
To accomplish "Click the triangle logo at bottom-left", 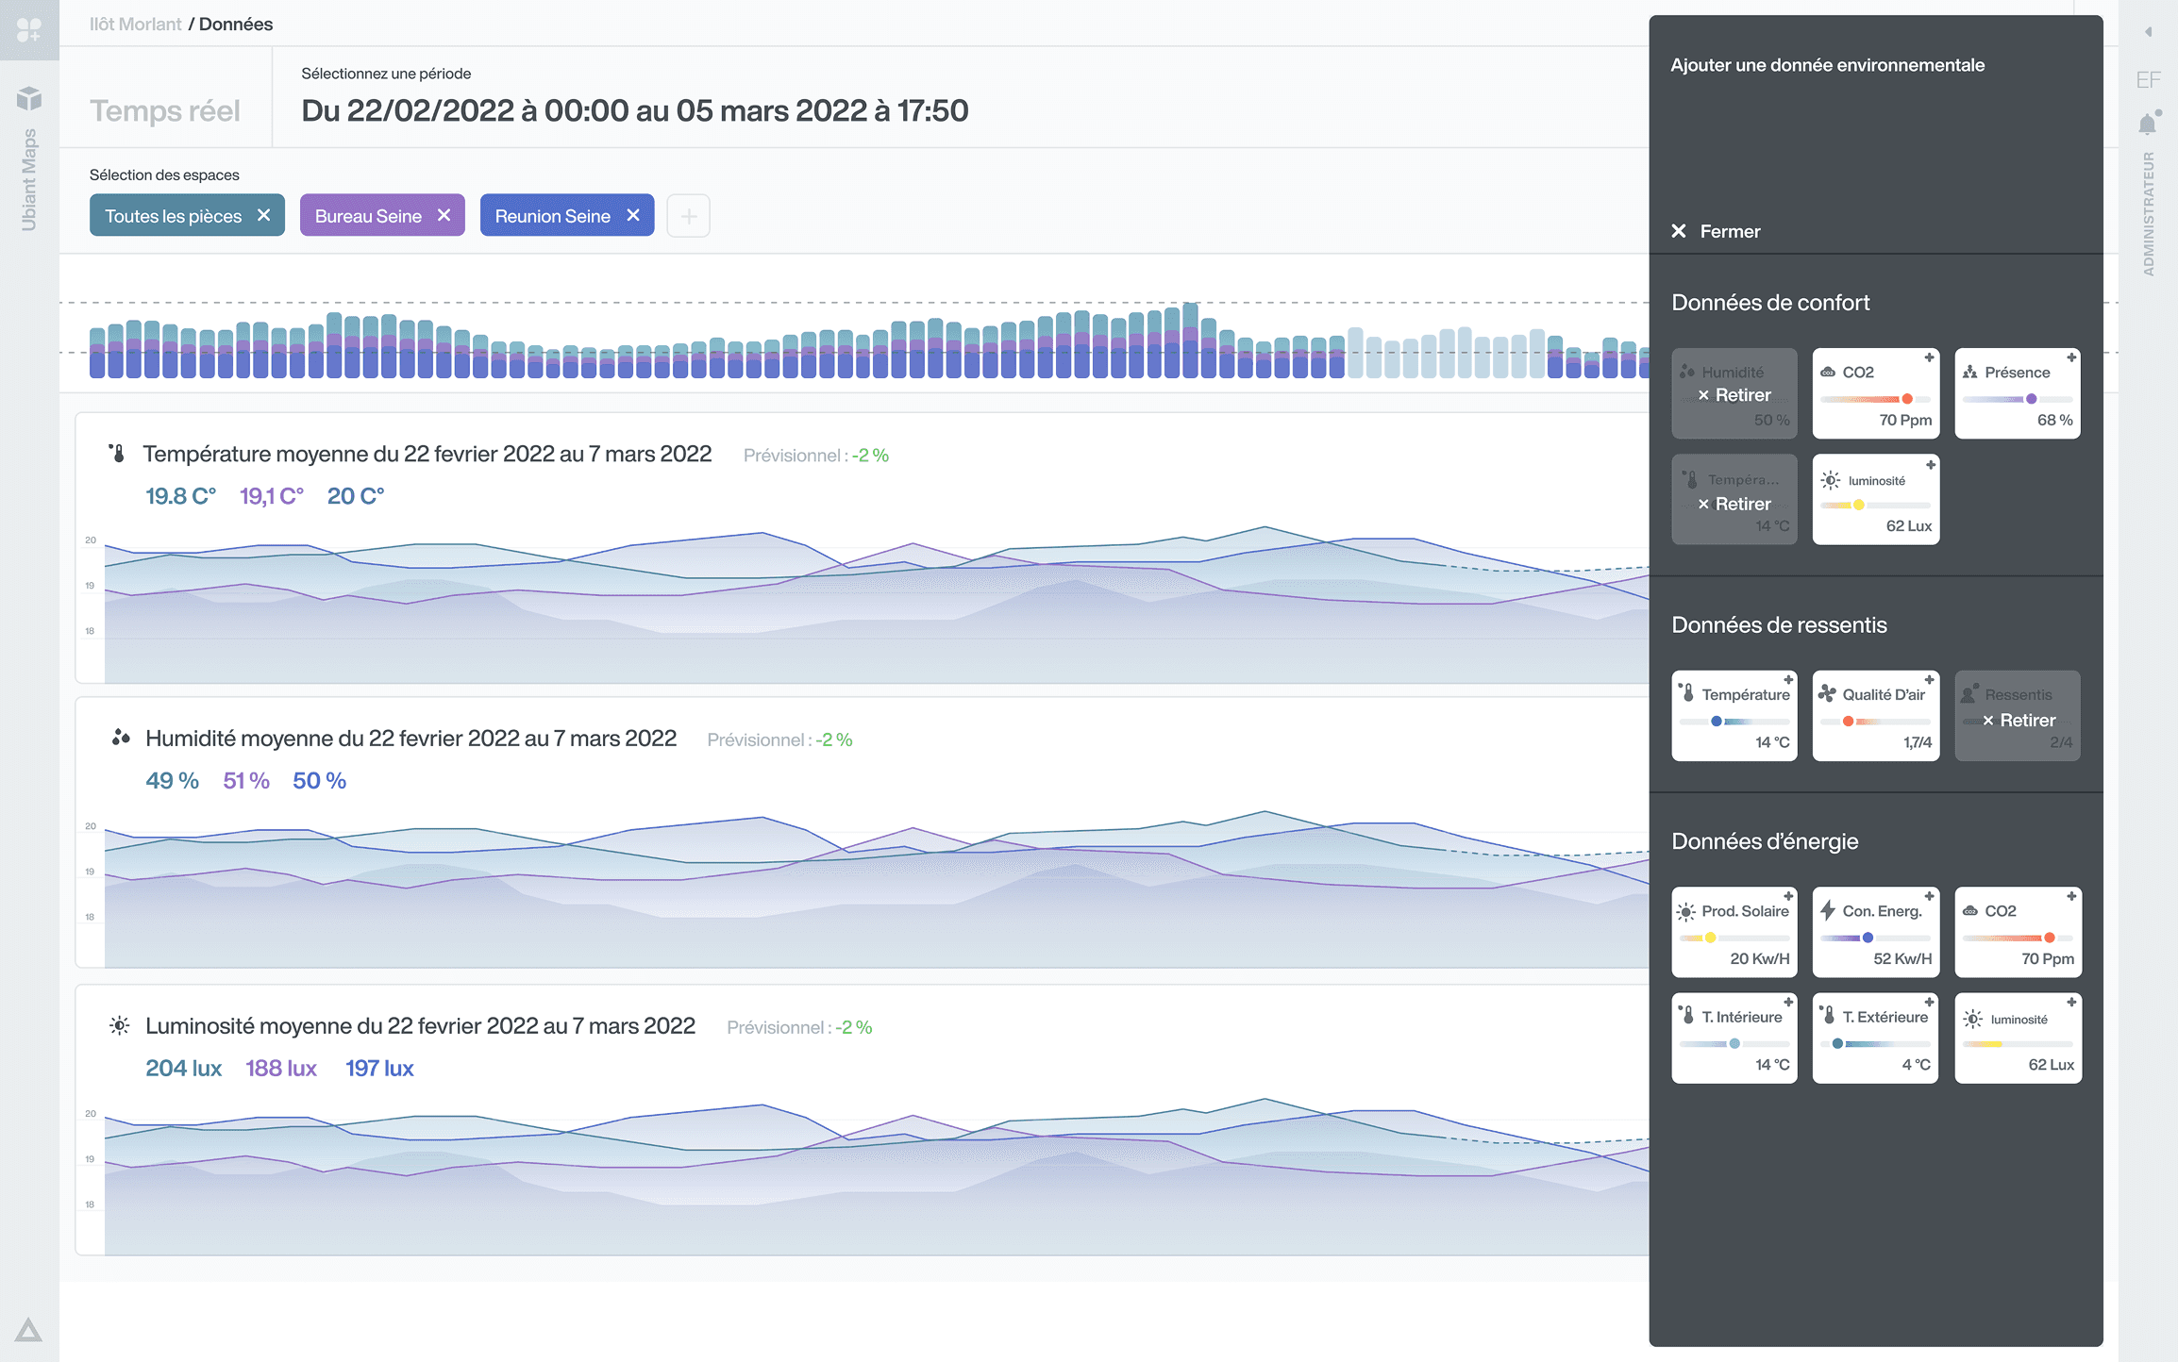I will (28, 1330).
